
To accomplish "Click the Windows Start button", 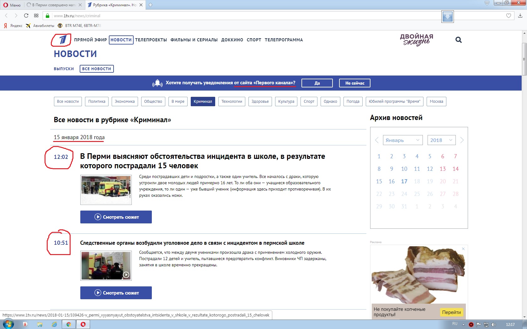I will pos(8,324).
